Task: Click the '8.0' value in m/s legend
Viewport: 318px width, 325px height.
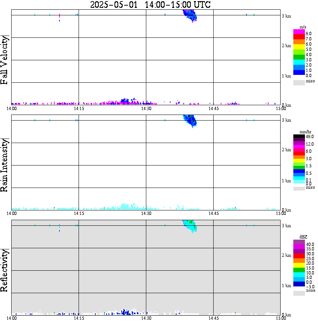Action: click(309, 34)
